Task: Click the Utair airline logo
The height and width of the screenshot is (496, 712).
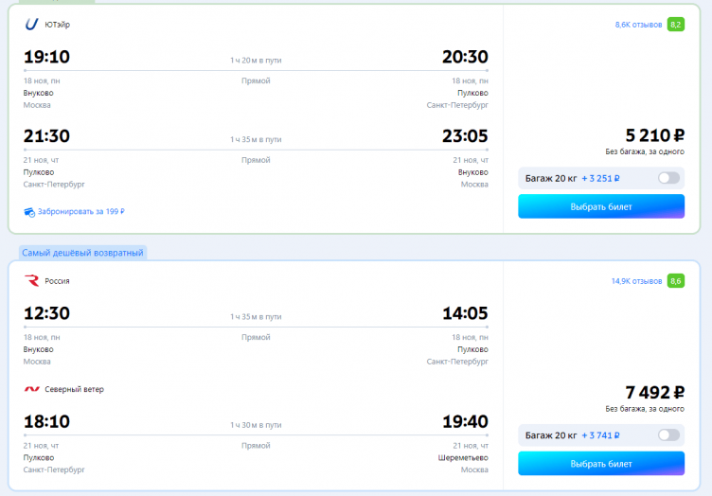Action: point(31,24)
